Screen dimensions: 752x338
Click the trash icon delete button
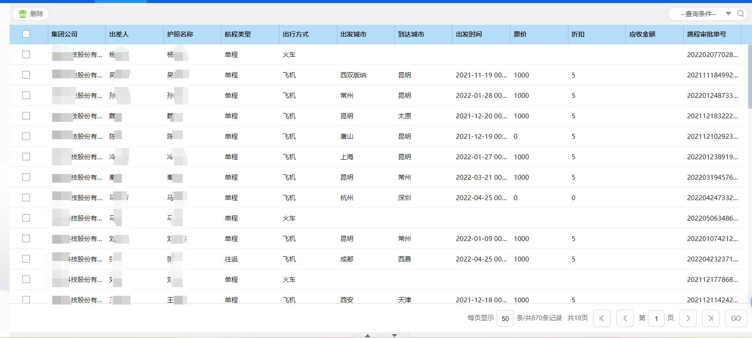30,14
